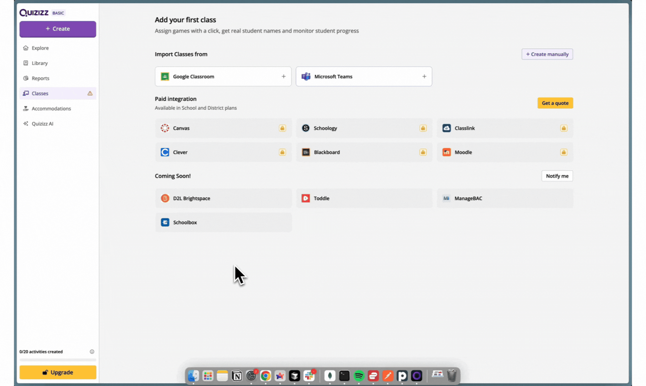Click the Toddle logo icon
The height and width of the screenshot is (386, 646).
tap(306, 199)
